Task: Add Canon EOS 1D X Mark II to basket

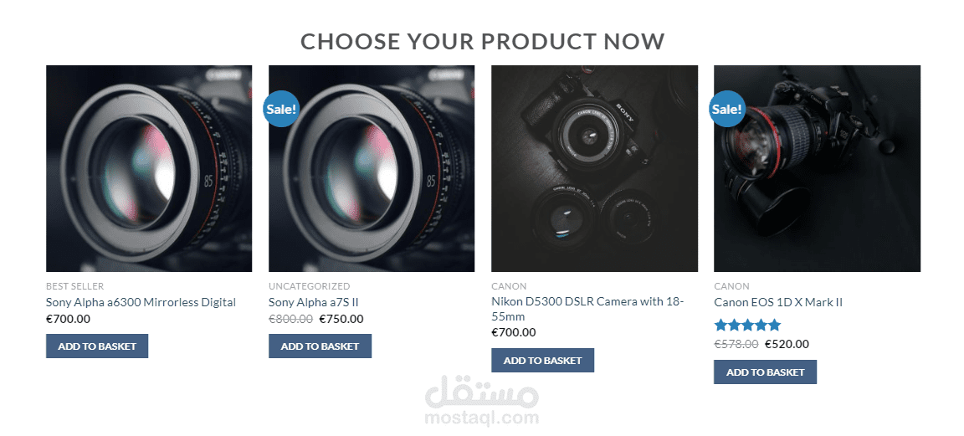Action: click(765, 372)
